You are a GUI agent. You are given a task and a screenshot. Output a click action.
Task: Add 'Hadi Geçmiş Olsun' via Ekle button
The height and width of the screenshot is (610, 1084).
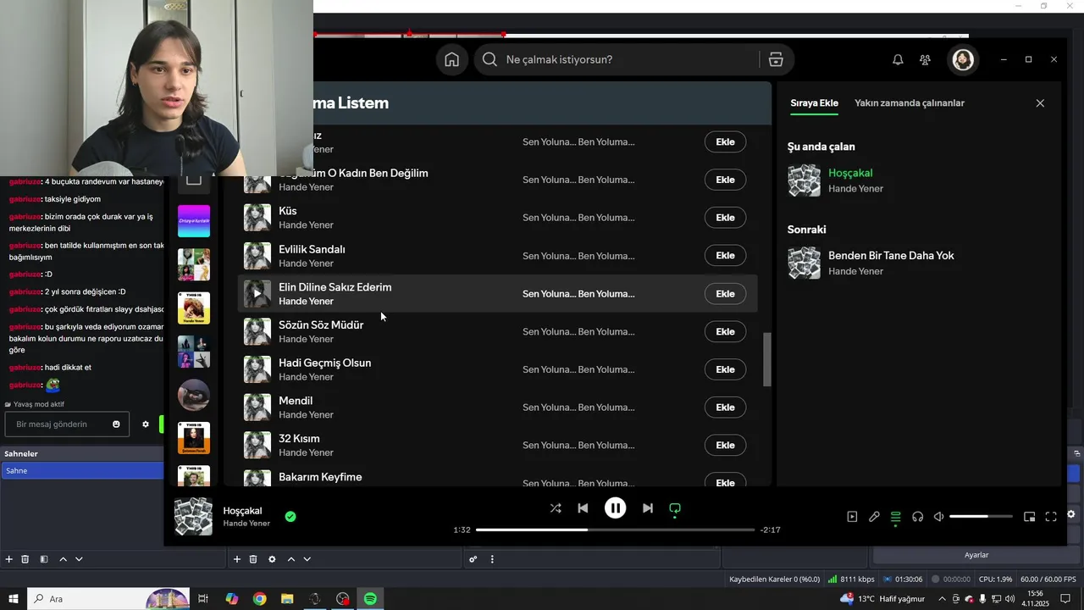pos(725,369)
